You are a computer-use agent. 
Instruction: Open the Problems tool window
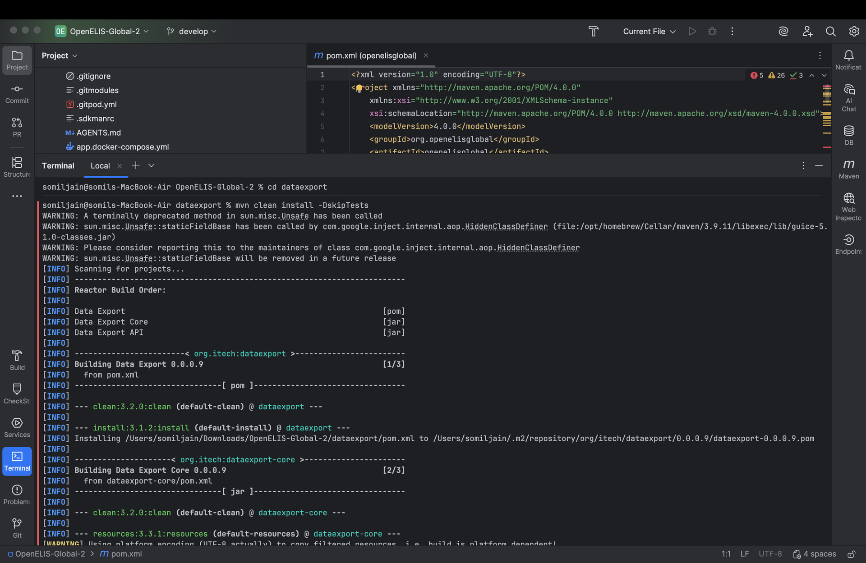[17, 494]
